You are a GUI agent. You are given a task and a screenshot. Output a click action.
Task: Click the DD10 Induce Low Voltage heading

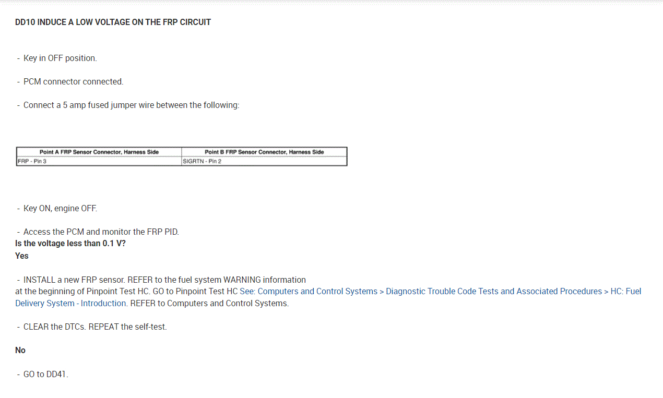113,22
